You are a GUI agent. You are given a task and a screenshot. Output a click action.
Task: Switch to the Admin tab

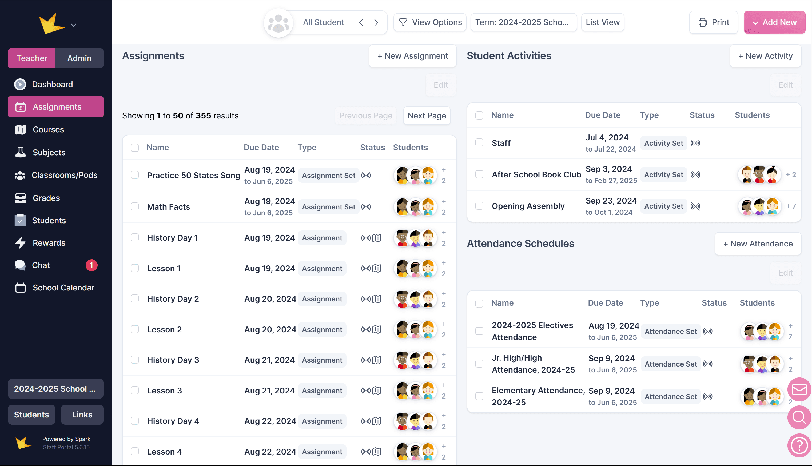79,58
